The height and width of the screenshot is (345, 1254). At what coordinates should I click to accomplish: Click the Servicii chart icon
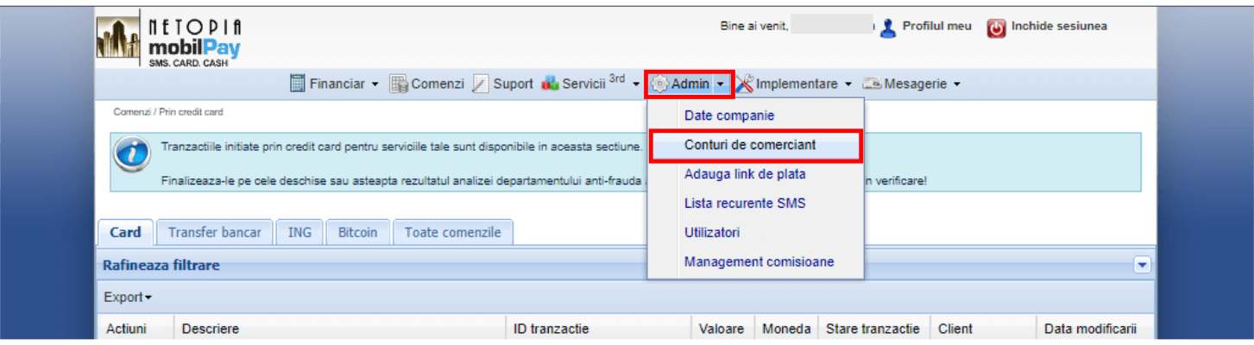550,84
